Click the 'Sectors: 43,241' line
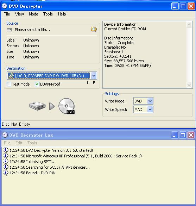The height and width of the screenshot is (206, 196). click(118, 56)
